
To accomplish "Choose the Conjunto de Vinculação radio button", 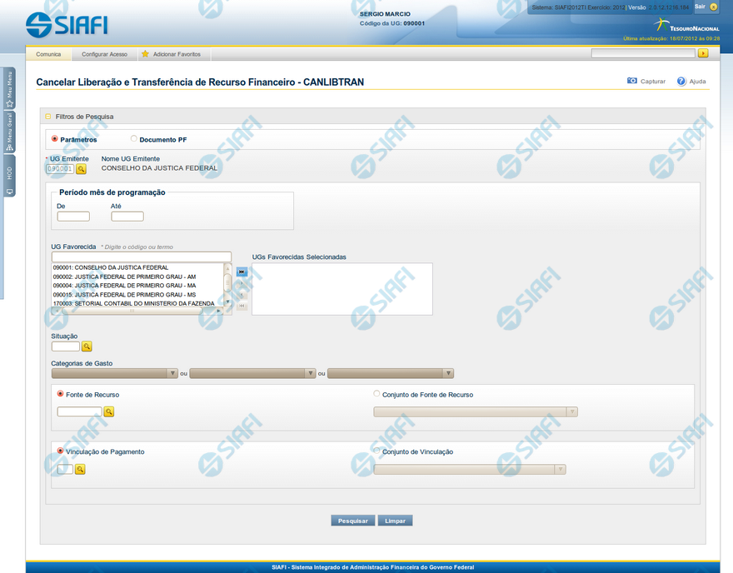I will pyautogui.click(x=376, y=451).
